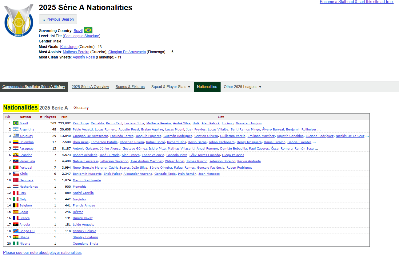Open player Memphis link
Viewport: 399px width, 260px height.
click(x=80, y=186)
